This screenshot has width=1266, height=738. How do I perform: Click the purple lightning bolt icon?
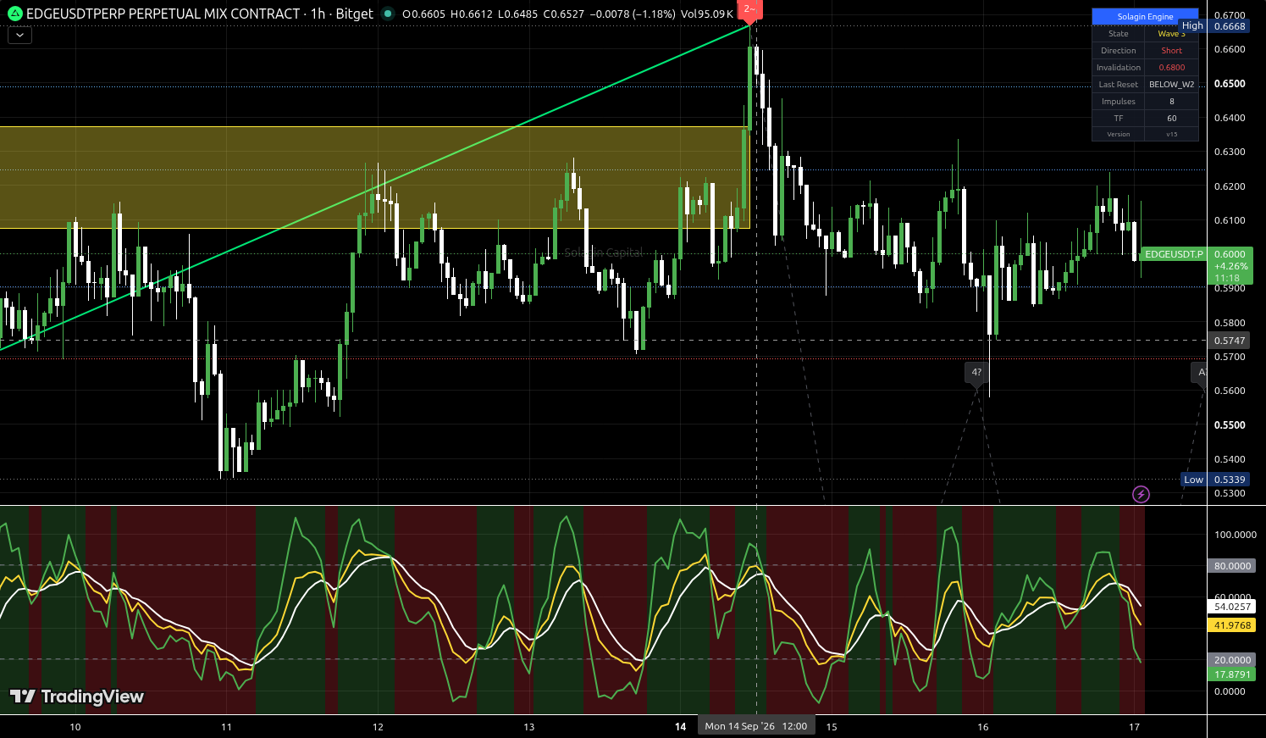tap(1141, 494)
